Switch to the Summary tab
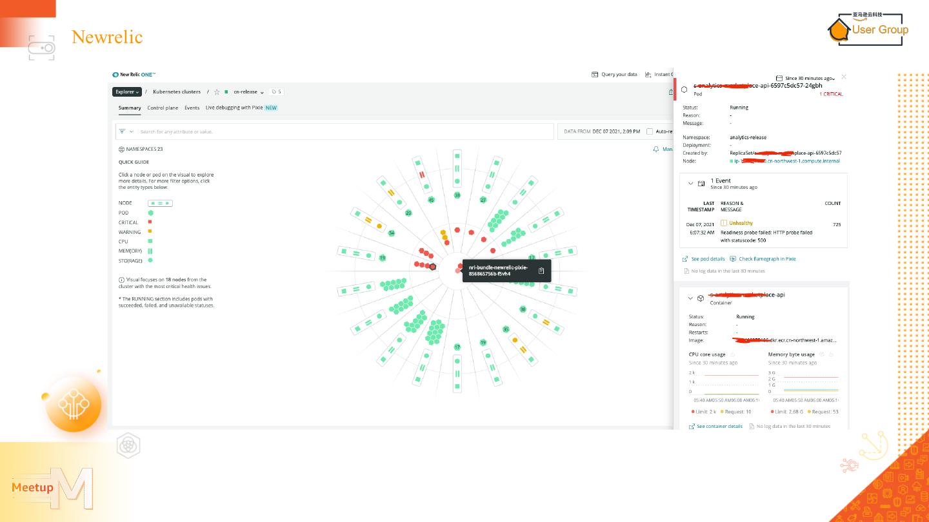Image resolution: width=929 pixels, height=522 pixels. (x=130, y=108)
